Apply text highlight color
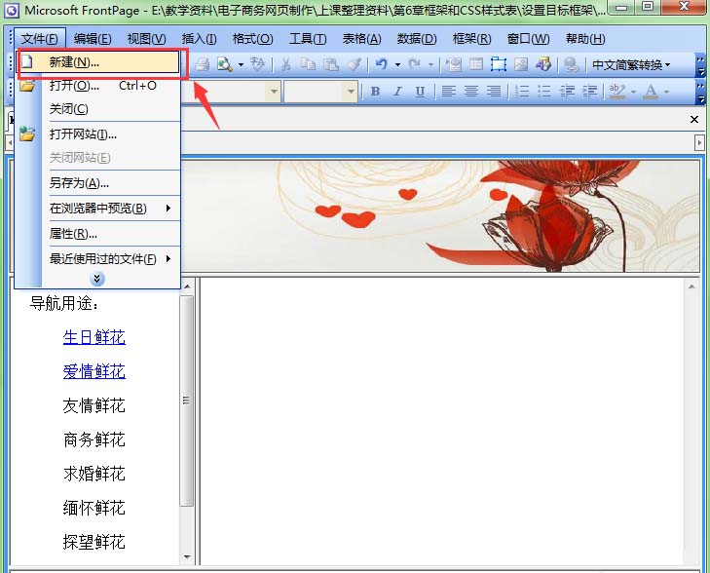This screenshot has width=710, height=573. coord(617,92)
